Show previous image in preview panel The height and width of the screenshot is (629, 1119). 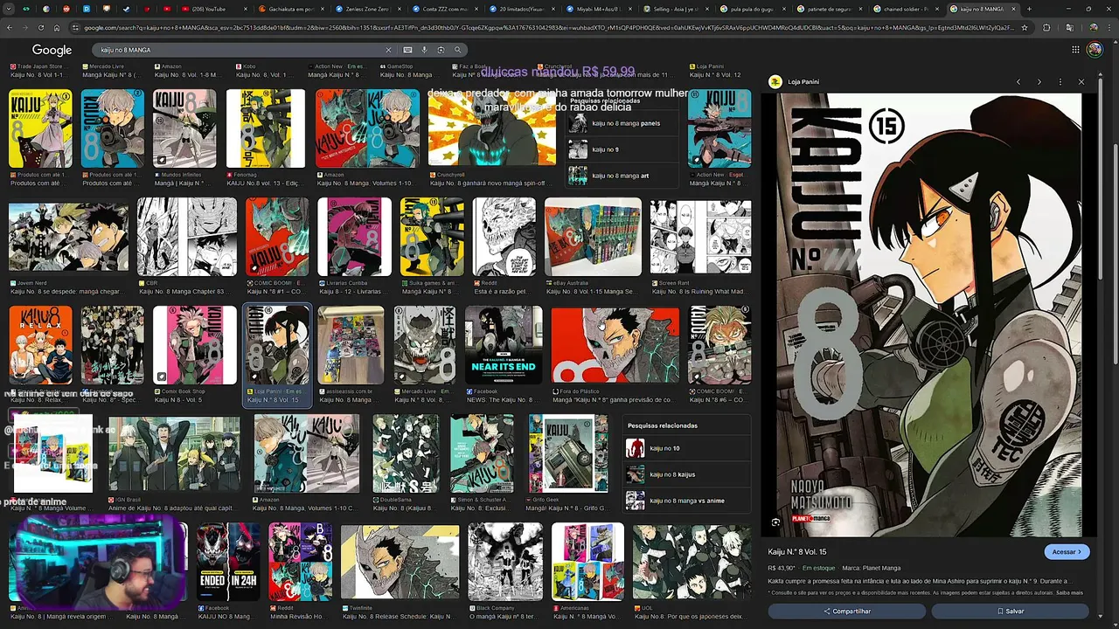(1018, 82)
